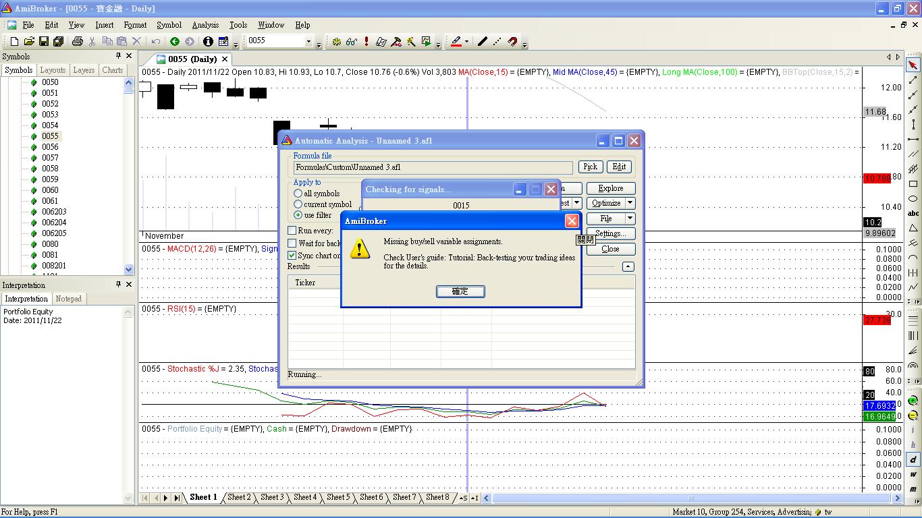The height and width of the screenshot is (518, 922).
Task: Close the 0055 (Daily) chart tab
Action: [225, 59]
